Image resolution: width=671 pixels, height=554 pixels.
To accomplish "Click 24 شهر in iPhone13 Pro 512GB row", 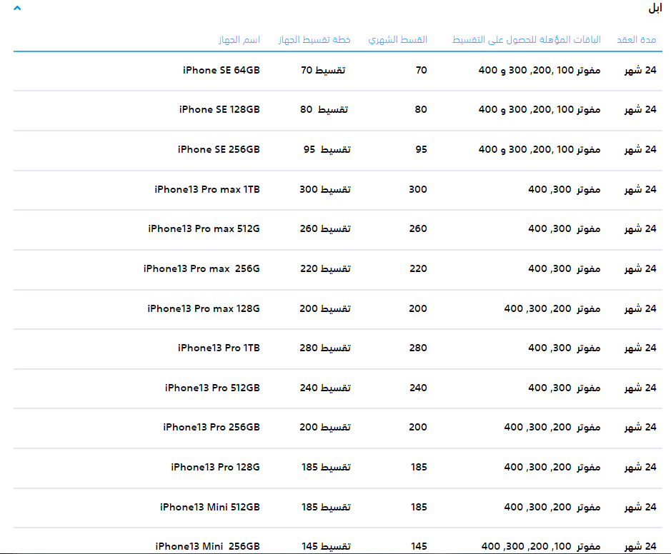I will pos(640,388).
